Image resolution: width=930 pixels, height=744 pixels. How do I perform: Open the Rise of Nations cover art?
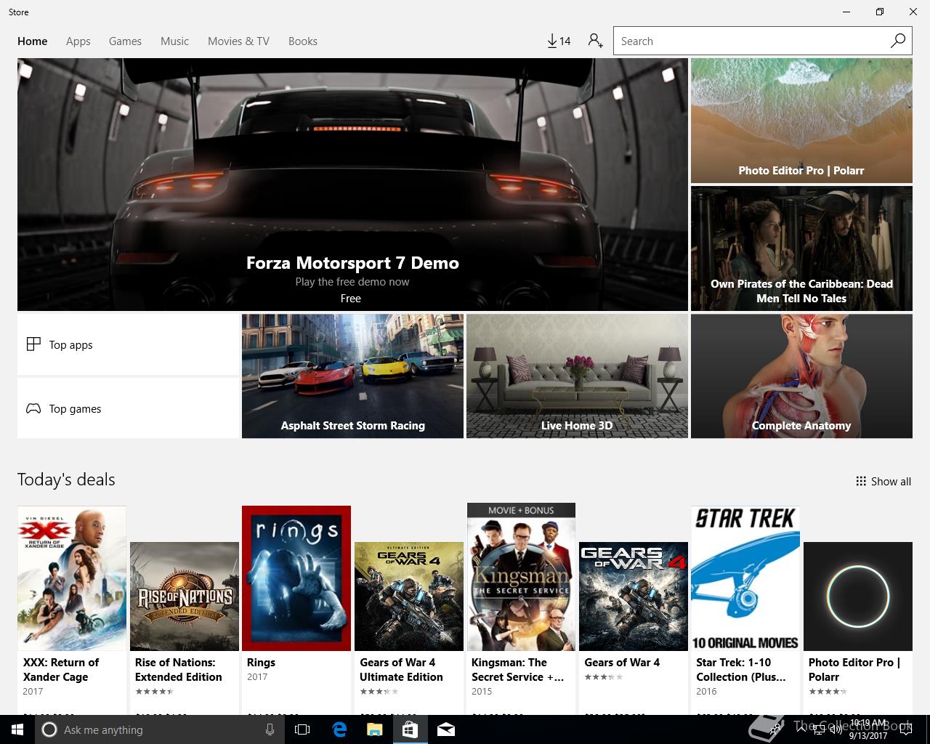(185, 597)
